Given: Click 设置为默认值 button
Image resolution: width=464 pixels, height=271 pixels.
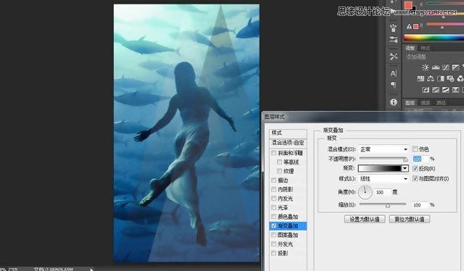Looking at the screenshot, I should tap(365, 220).
